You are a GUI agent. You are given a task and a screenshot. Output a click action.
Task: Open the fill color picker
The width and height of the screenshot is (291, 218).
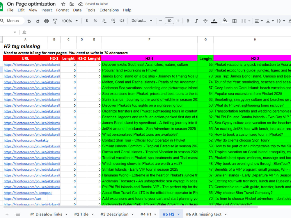[x=225, y=20]
